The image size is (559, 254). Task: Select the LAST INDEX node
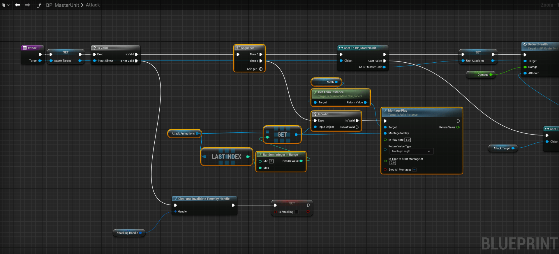click(226, 157)
